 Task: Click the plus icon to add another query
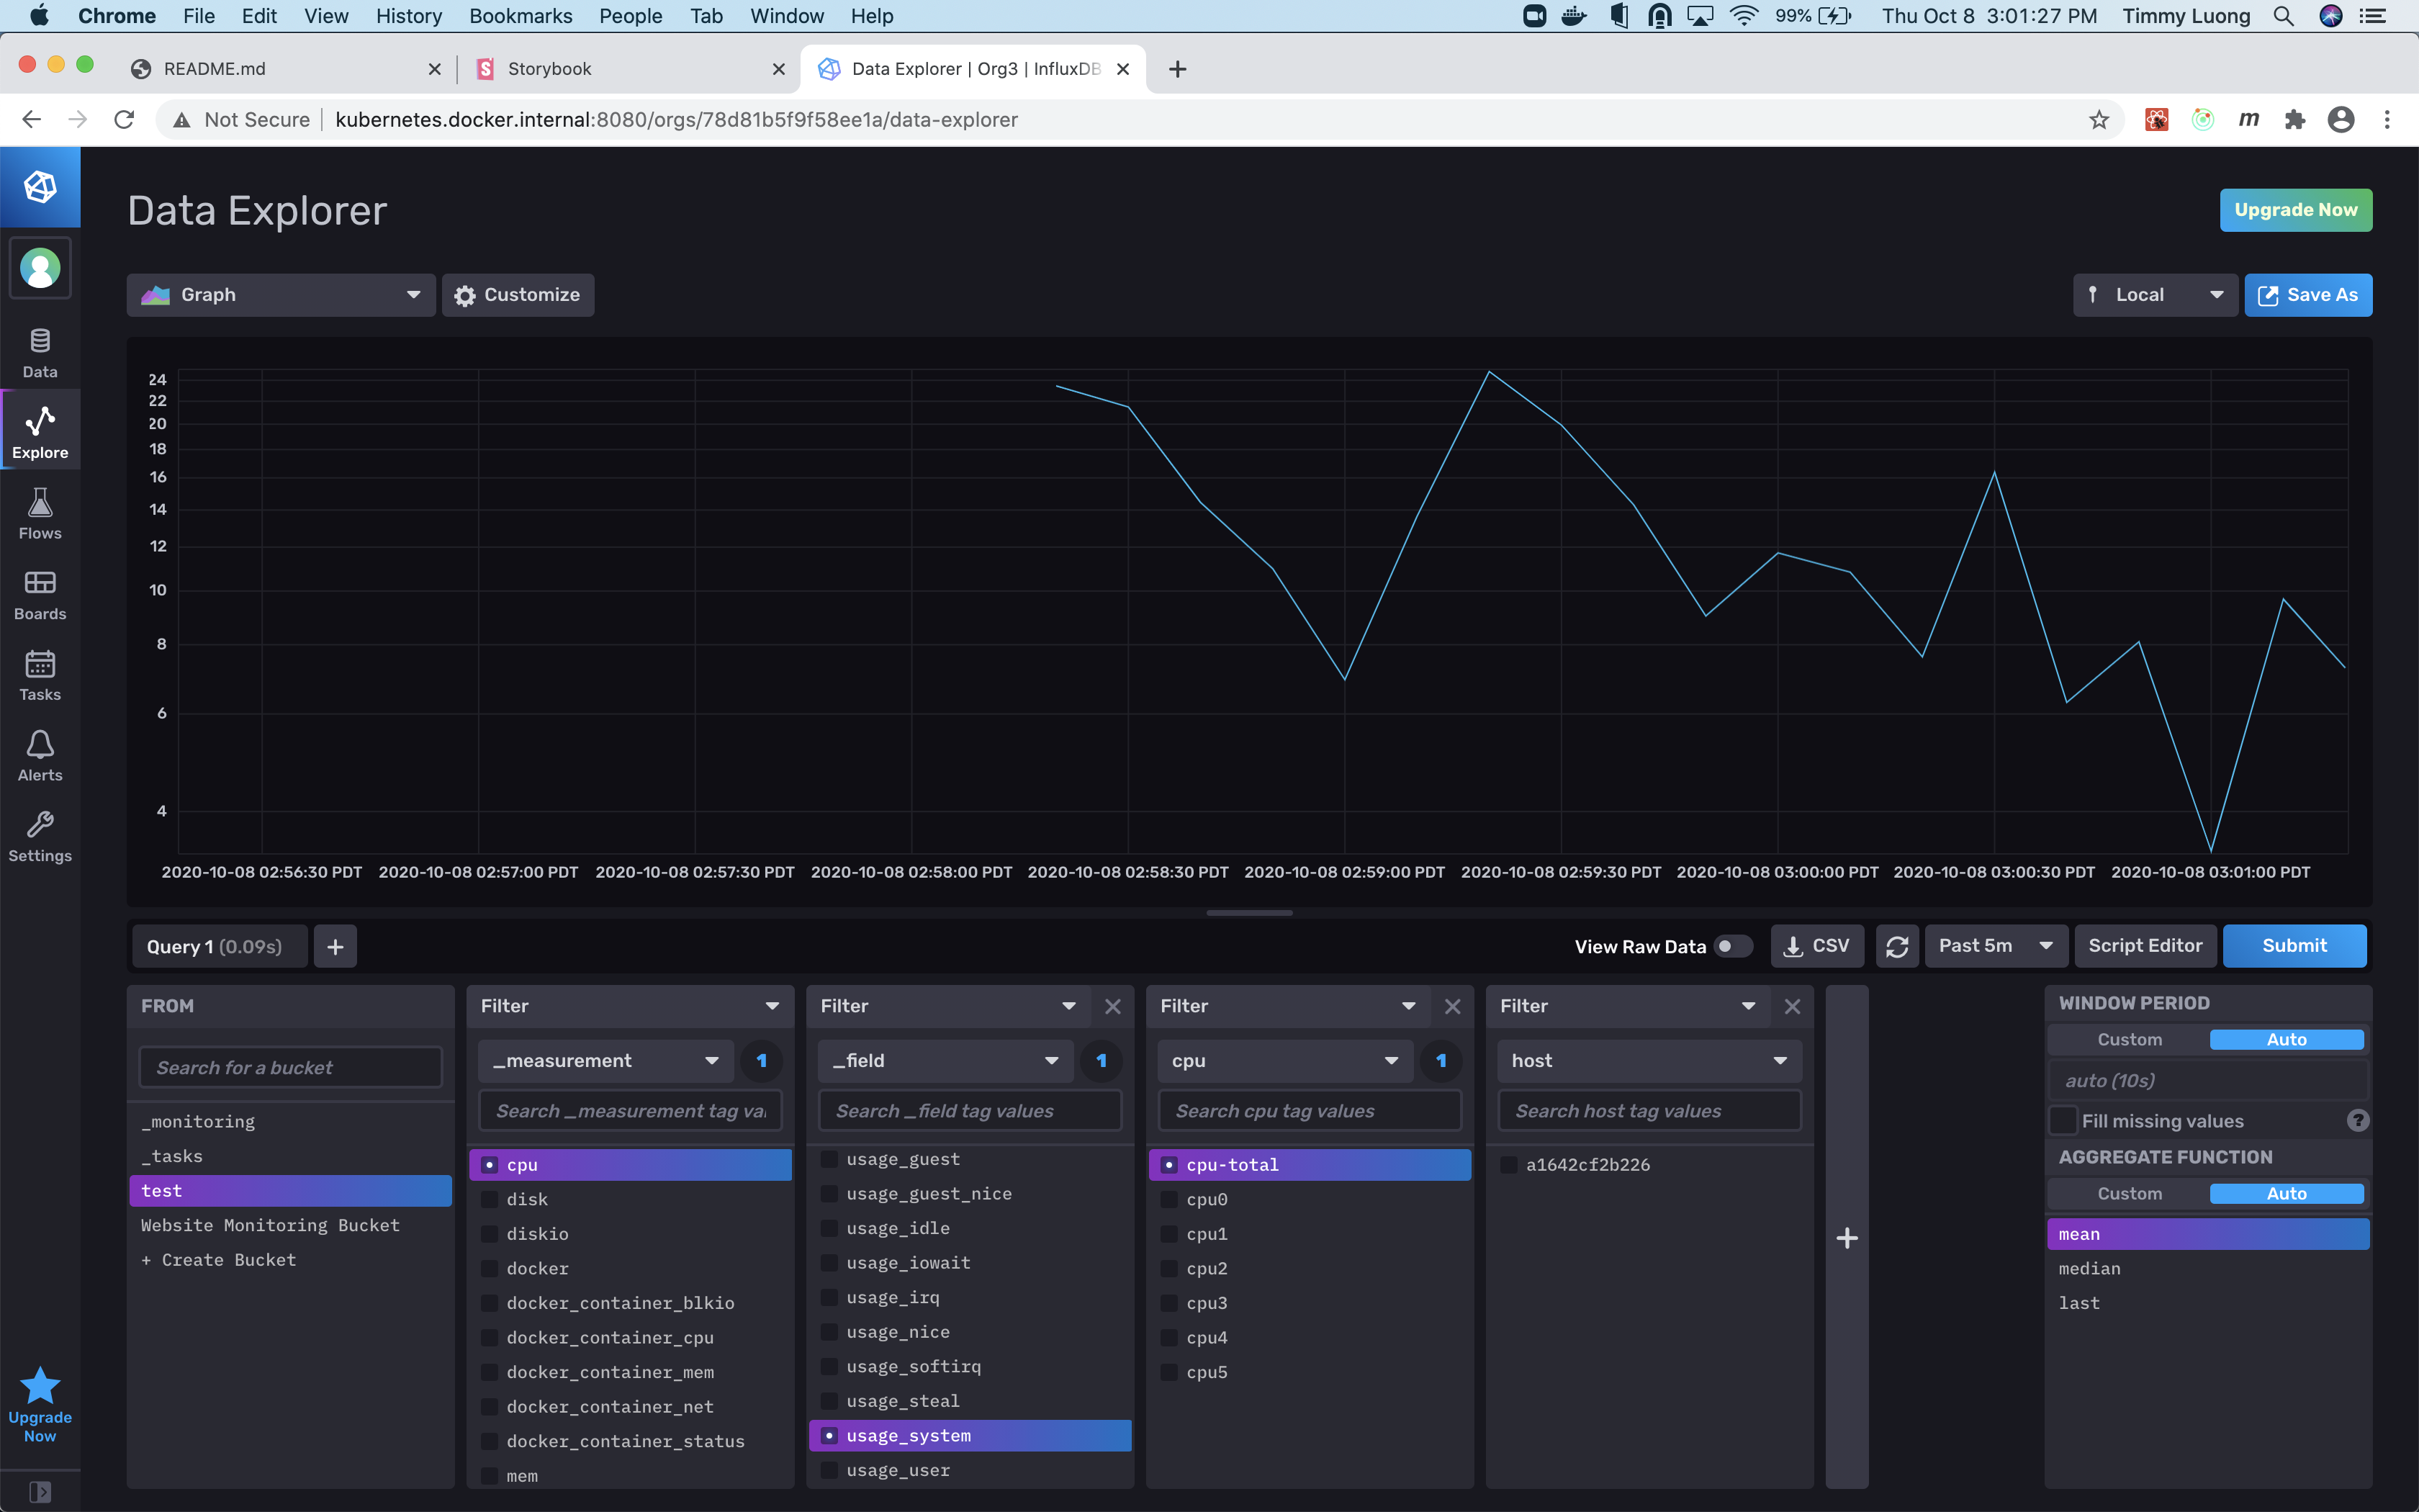[335, 945]
